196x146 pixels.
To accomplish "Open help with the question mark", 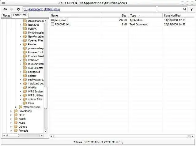I will (x=191, y=9).
